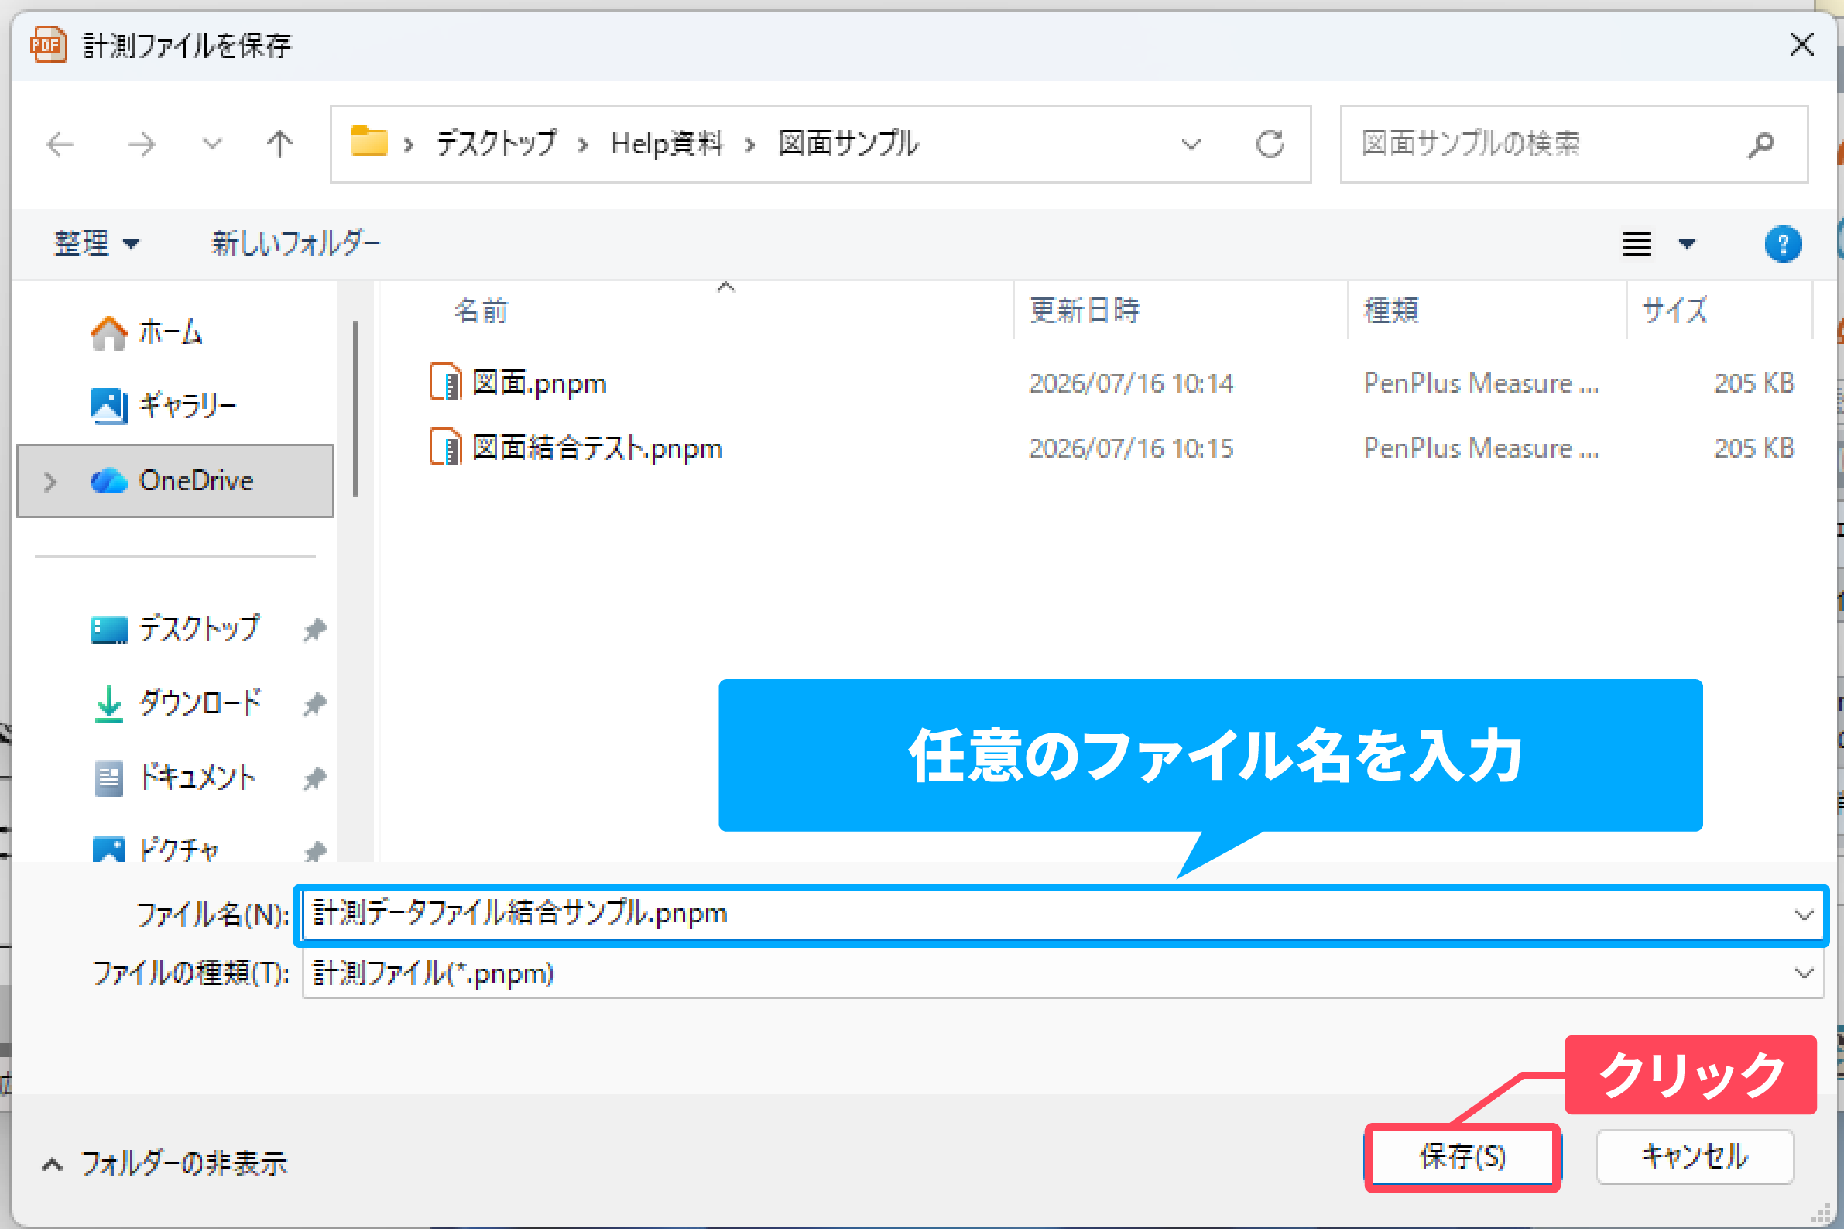The width and height of the screenshot is (1844, 1229).
Task: Expand the ファイル名 dropdown arrow
Action: click(x=1804, y=915)
